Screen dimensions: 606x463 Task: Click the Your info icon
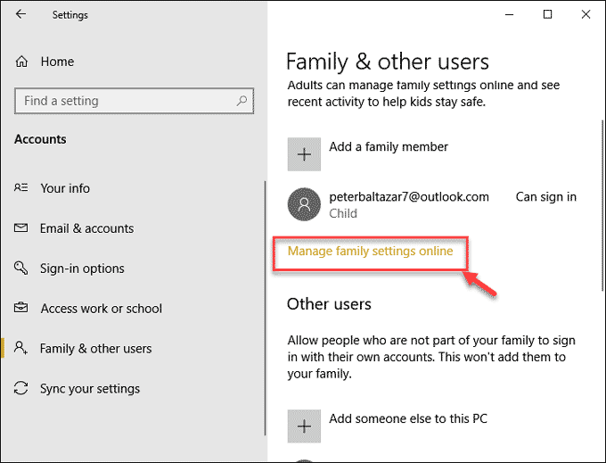click(x=20, y=188)
